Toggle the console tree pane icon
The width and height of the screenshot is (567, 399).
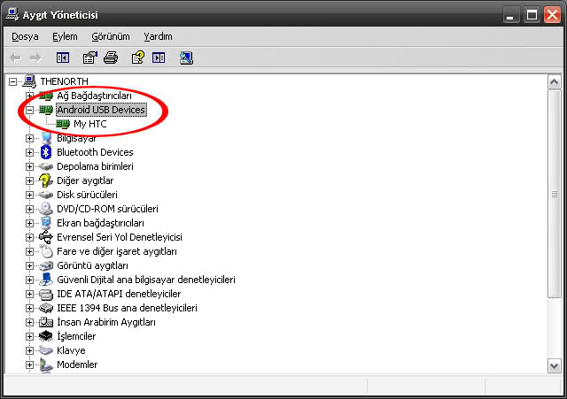[x=63, y=58]
